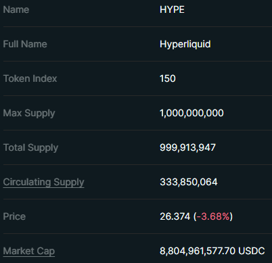The width and height of the screenshot is (272, 263).
Task: Click the underlined Circulating Supply label
Action: coord(43,182)
